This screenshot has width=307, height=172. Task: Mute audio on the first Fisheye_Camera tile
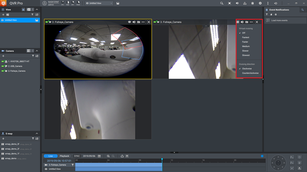click(134, 22)
